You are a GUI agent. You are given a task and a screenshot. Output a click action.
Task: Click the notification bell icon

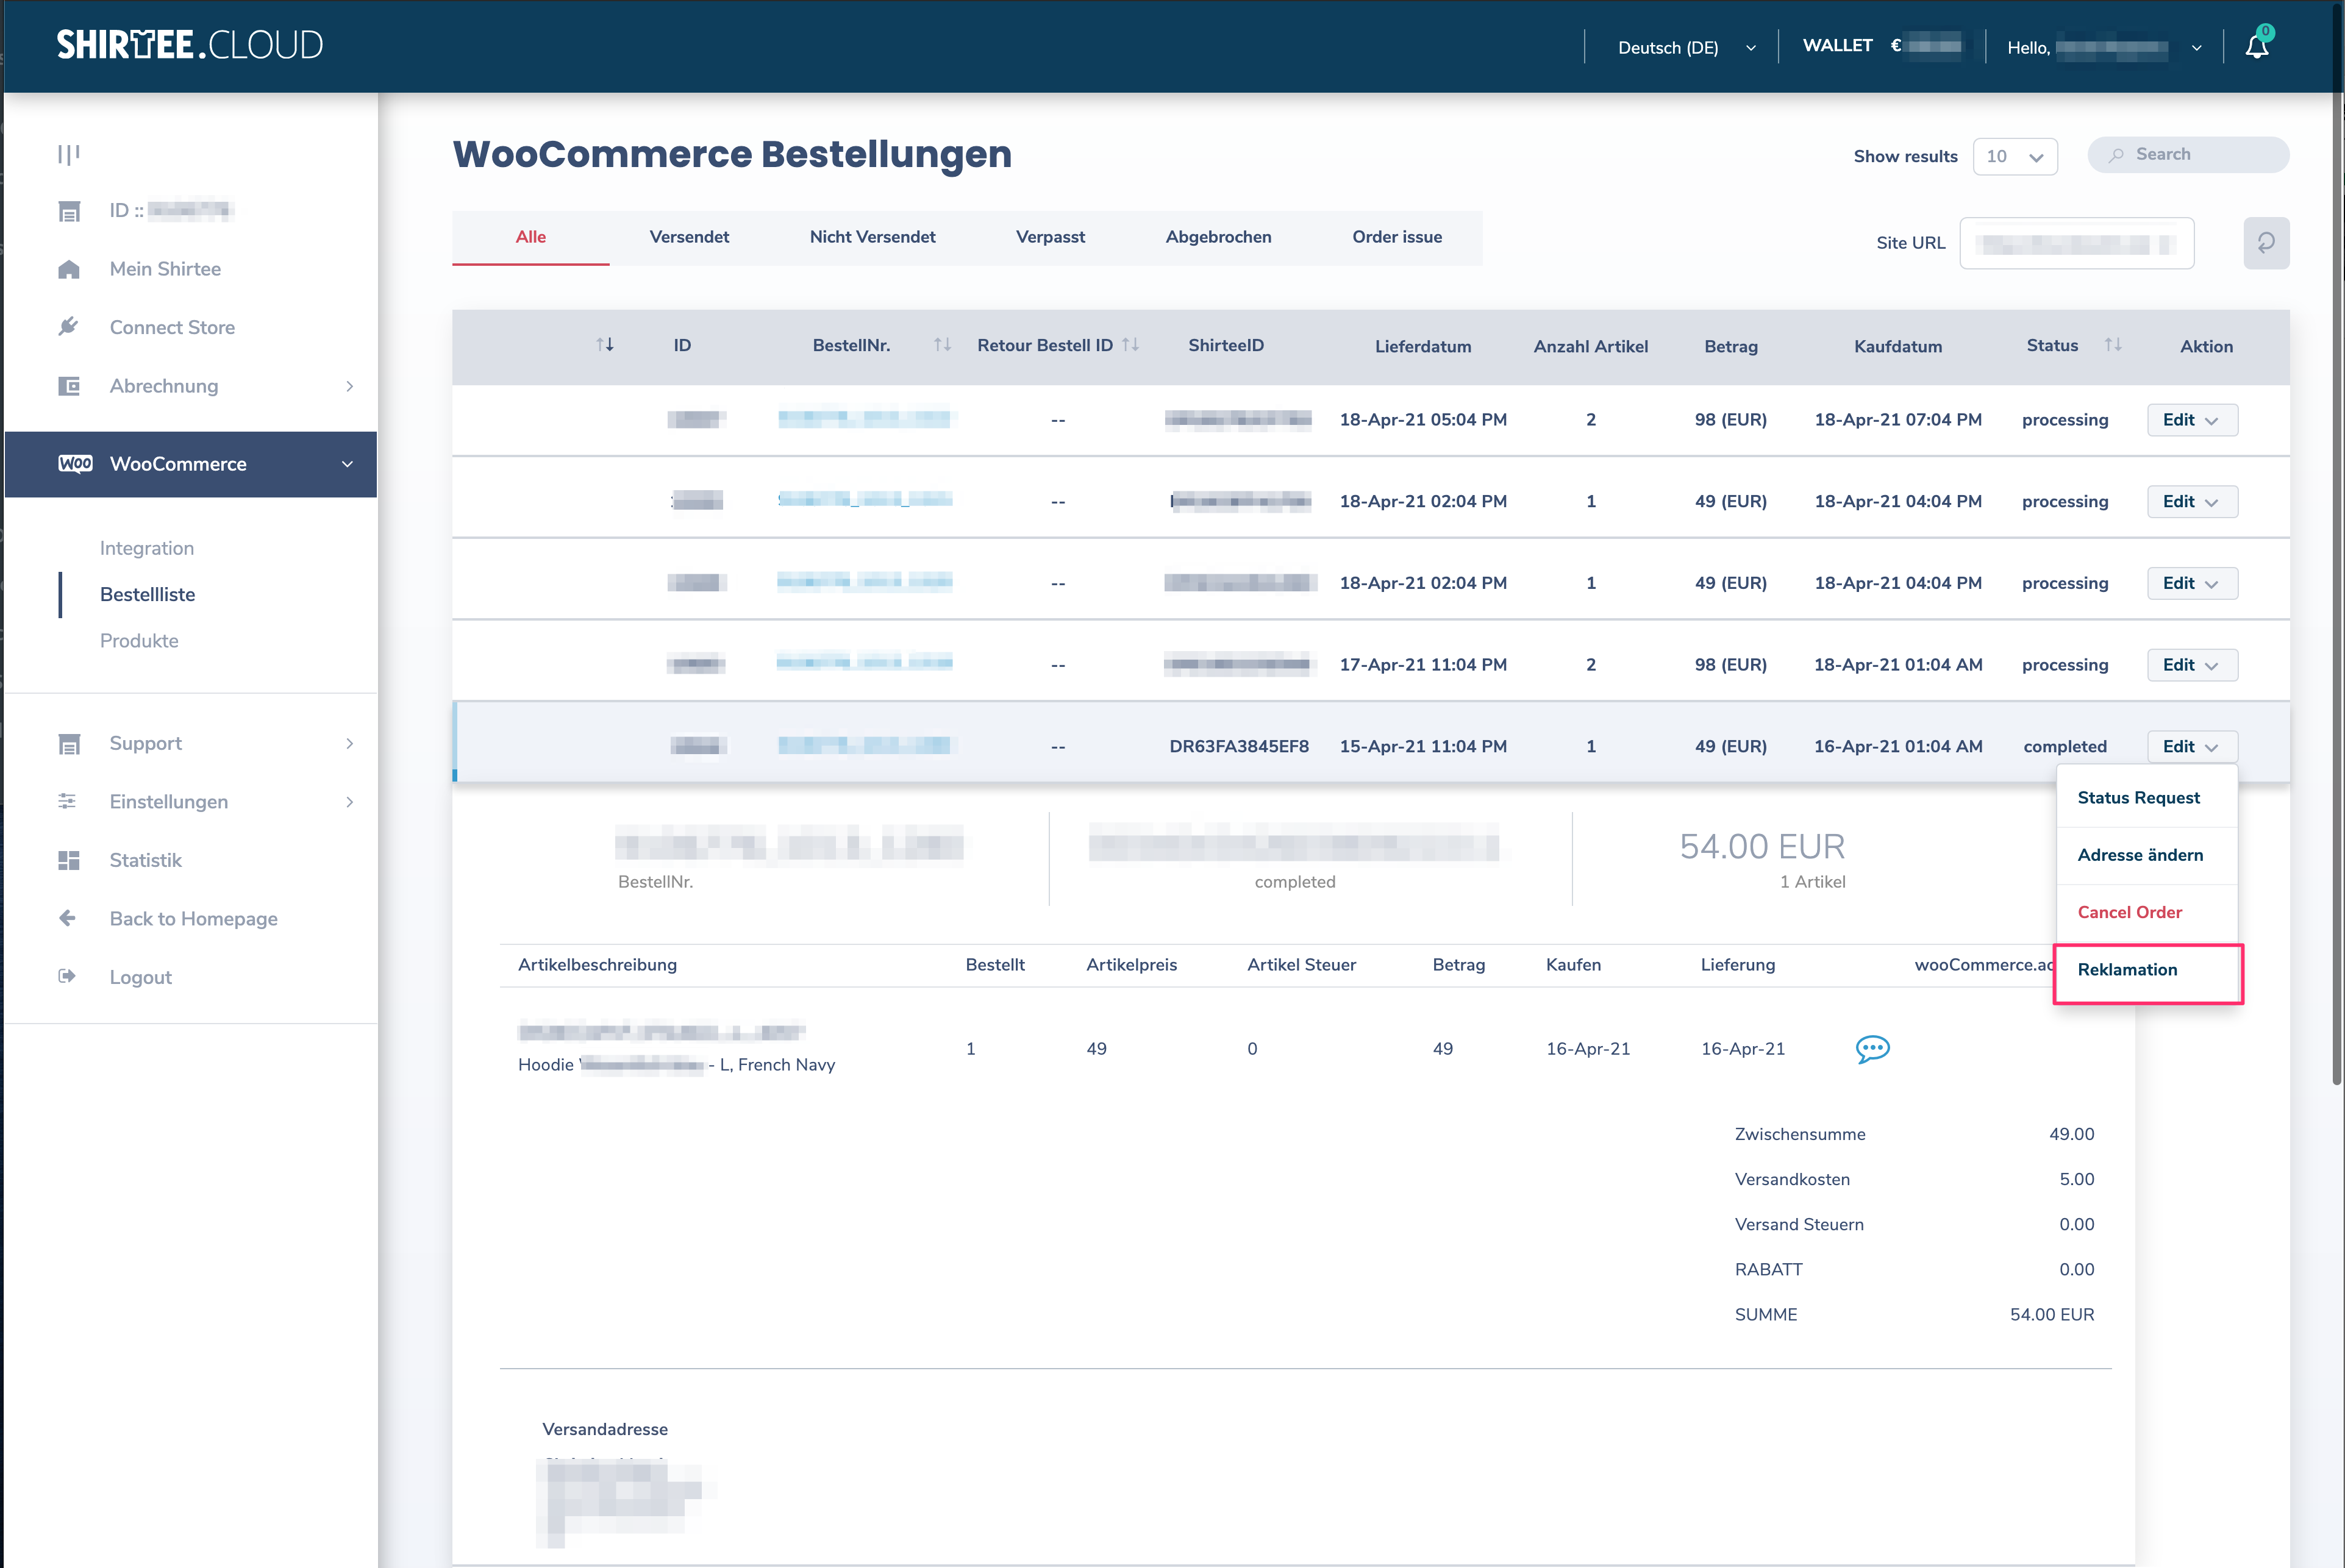click(x=2256, y=46)
